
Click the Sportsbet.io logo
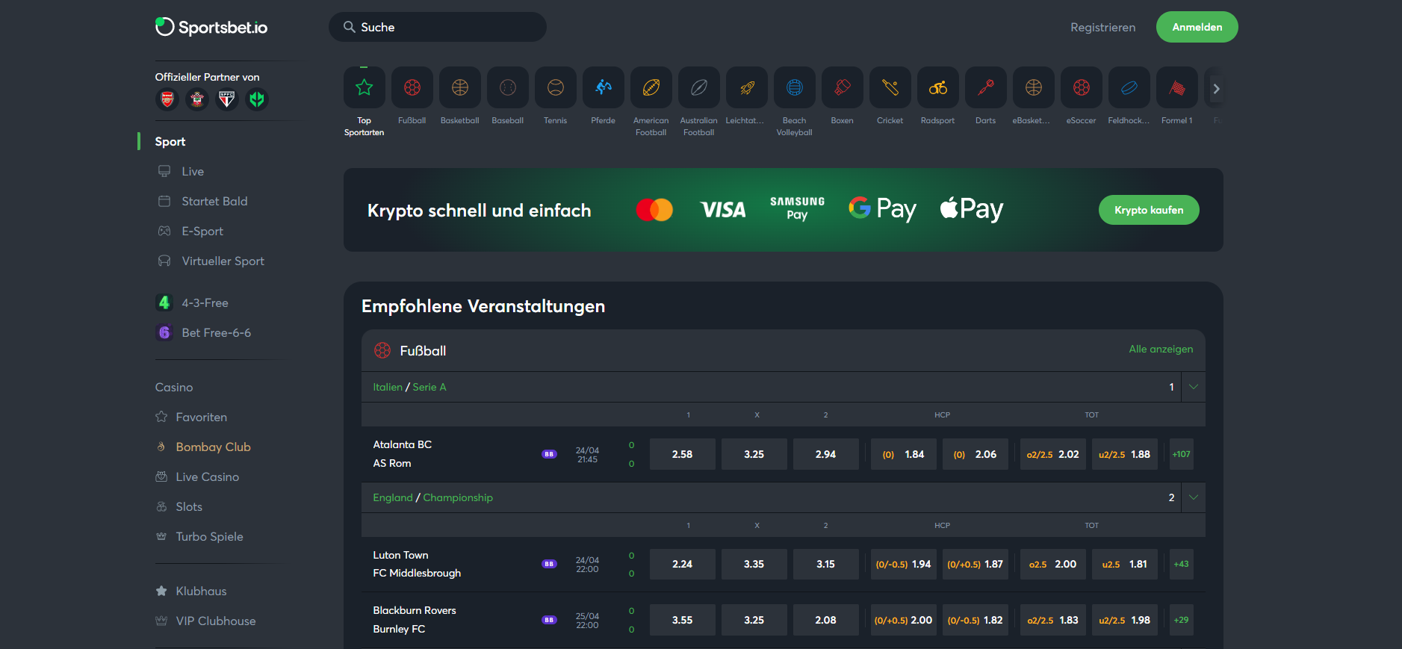point(211,27)
